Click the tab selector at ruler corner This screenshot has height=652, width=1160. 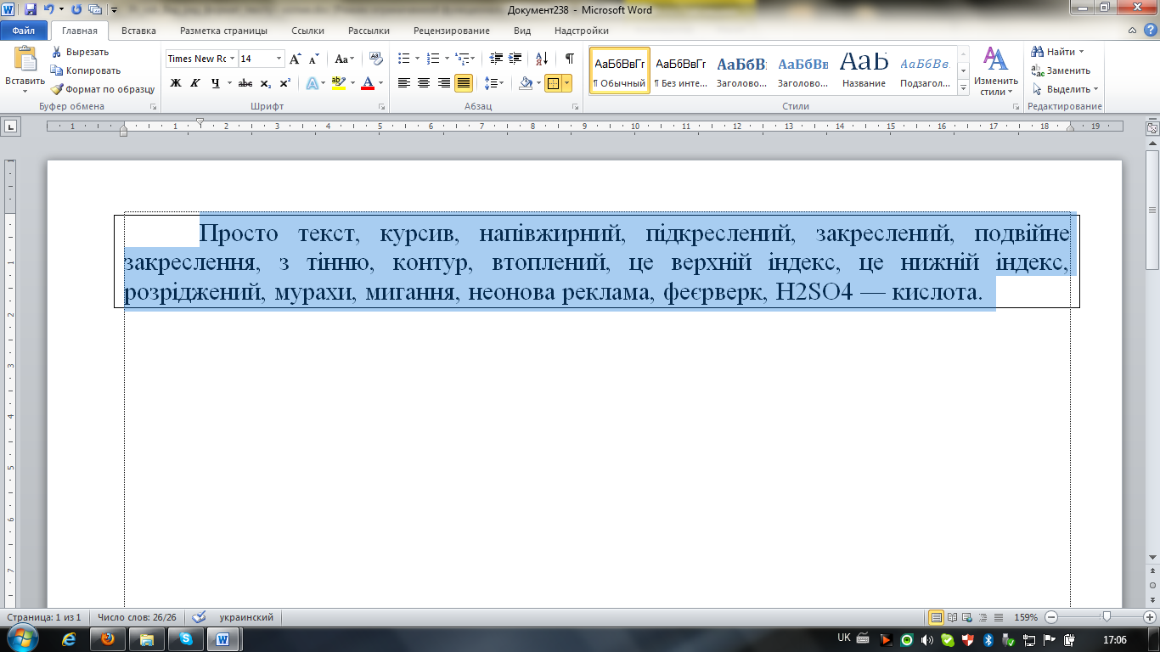click(11, 126)
